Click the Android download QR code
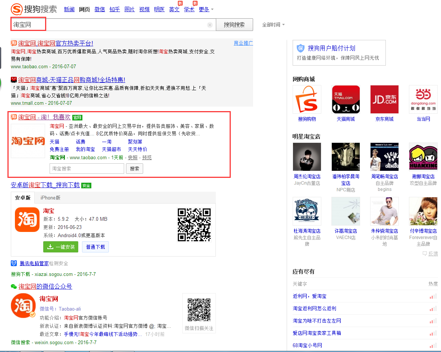Viewport: 441px width, 352px height. pyautogui.click(x=194, y=224)
